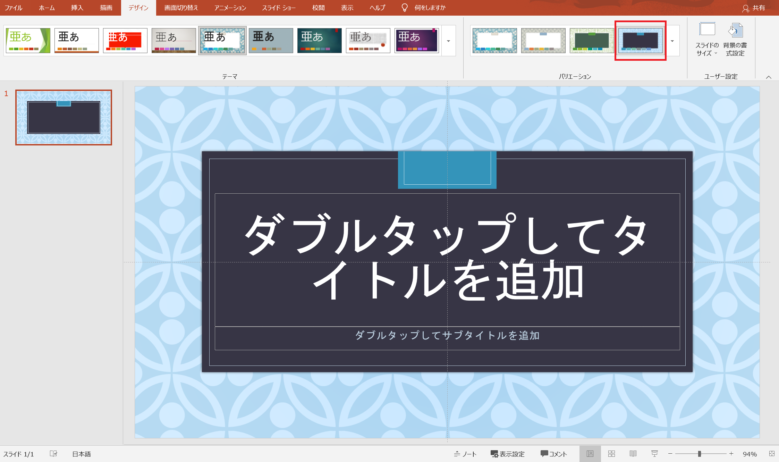Choose the gray-bordered white variation
This screenshot has width=779, height=462.
coord(543,41)
